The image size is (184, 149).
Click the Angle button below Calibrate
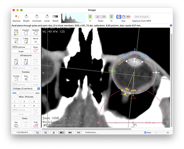tap(21, 51)
